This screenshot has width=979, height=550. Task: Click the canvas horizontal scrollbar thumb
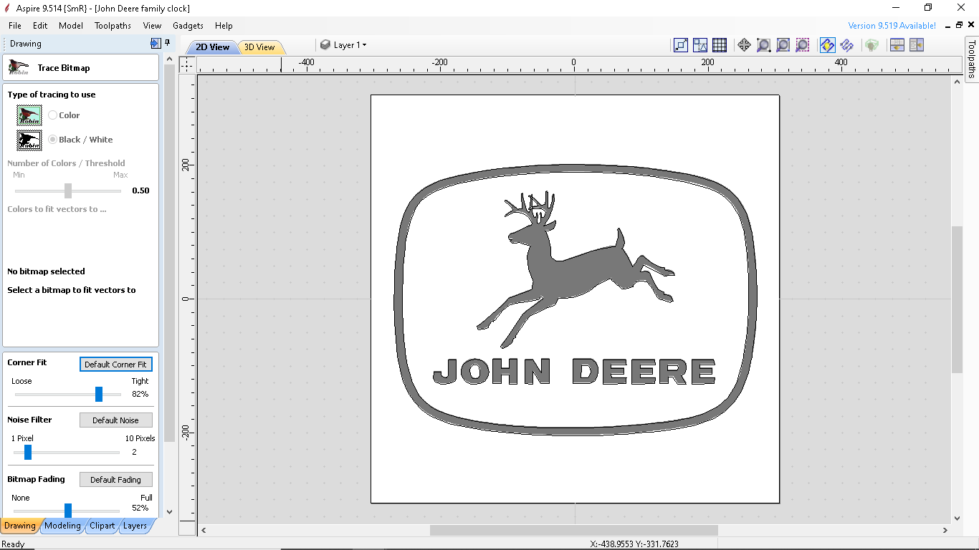[x=573, y=530]
